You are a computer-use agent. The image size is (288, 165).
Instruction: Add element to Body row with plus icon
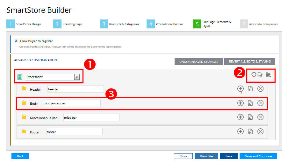pos(241,103)
